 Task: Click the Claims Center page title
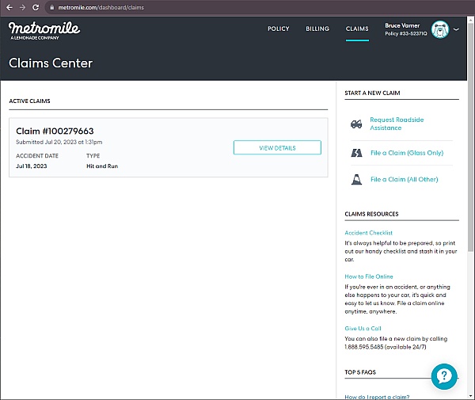click(51, 63)
